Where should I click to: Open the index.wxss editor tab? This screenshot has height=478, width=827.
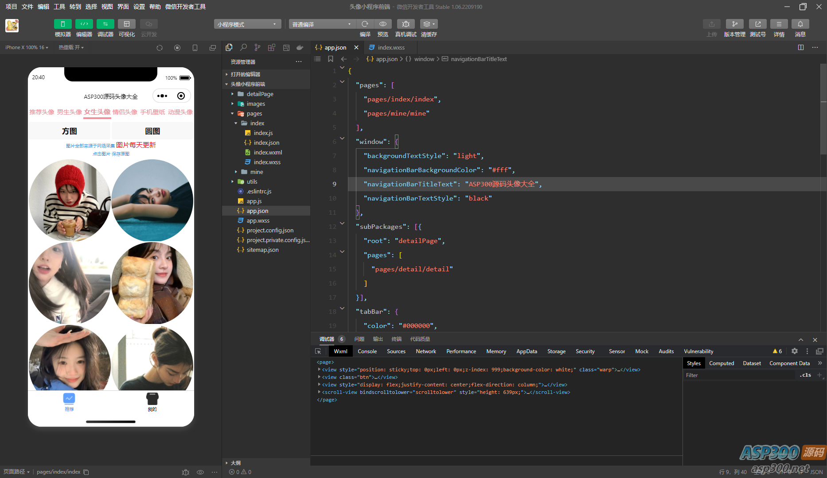(x=391, y=47)
